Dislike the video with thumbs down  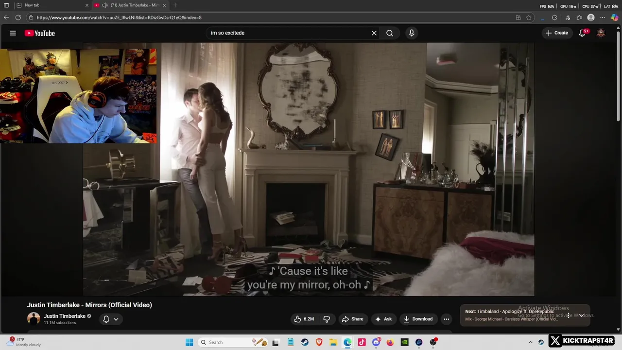pos(327,319)
